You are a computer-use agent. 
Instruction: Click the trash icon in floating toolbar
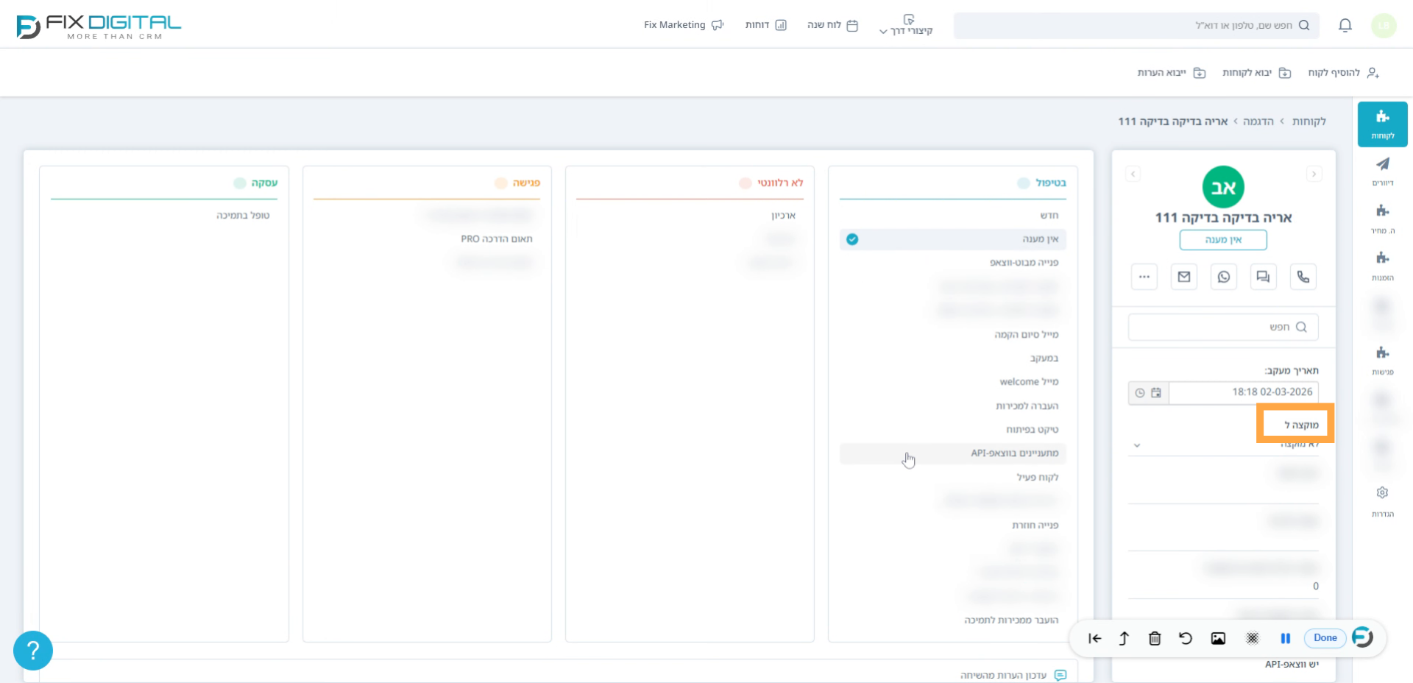[x=1154, y=638]
